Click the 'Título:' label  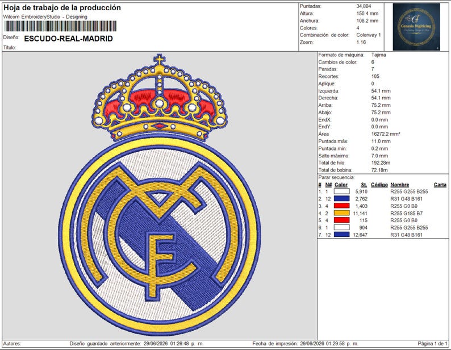tap(10, 48)
